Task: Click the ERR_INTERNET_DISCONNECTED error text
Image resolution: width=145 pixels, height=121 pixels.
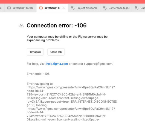Action: coord(94,102)
